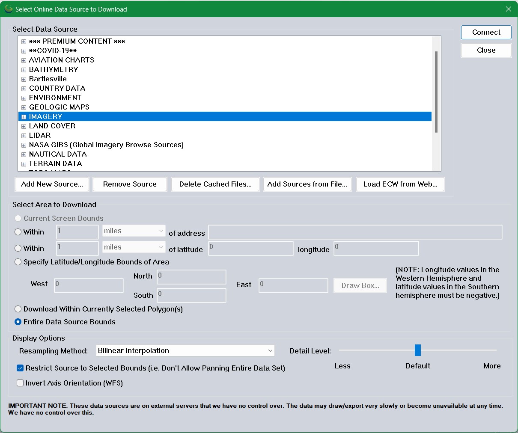Click the Close button
Screen dimensions: 518x433
click(486, 50)
